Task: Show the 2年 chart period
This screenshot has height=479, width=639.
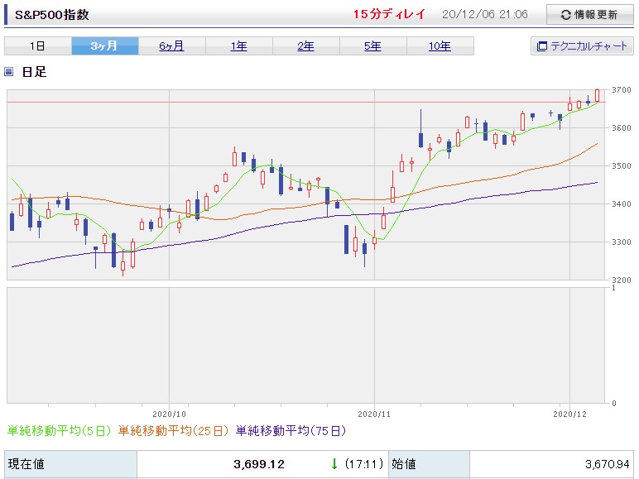Action: [306, 46]
